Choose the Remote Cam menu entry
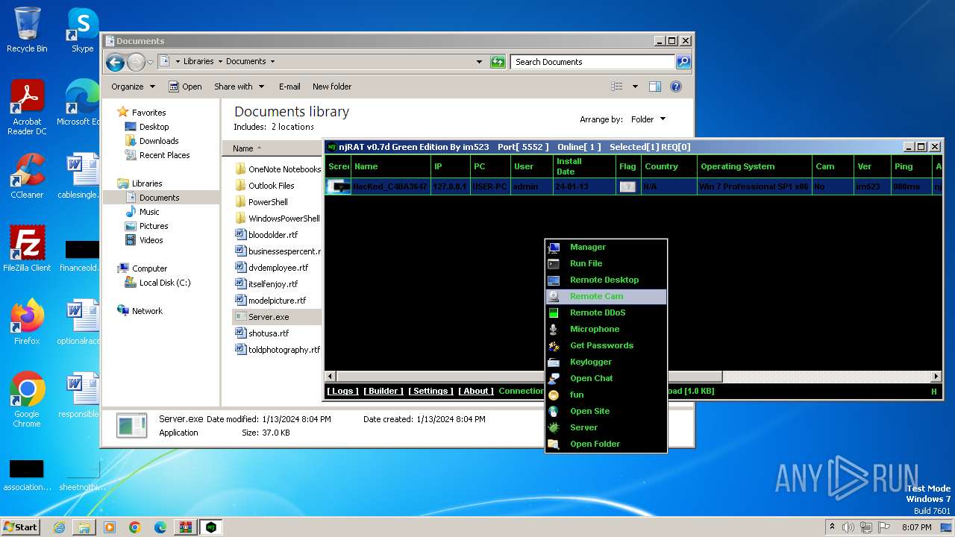955x537 pixels. point(606,296)
